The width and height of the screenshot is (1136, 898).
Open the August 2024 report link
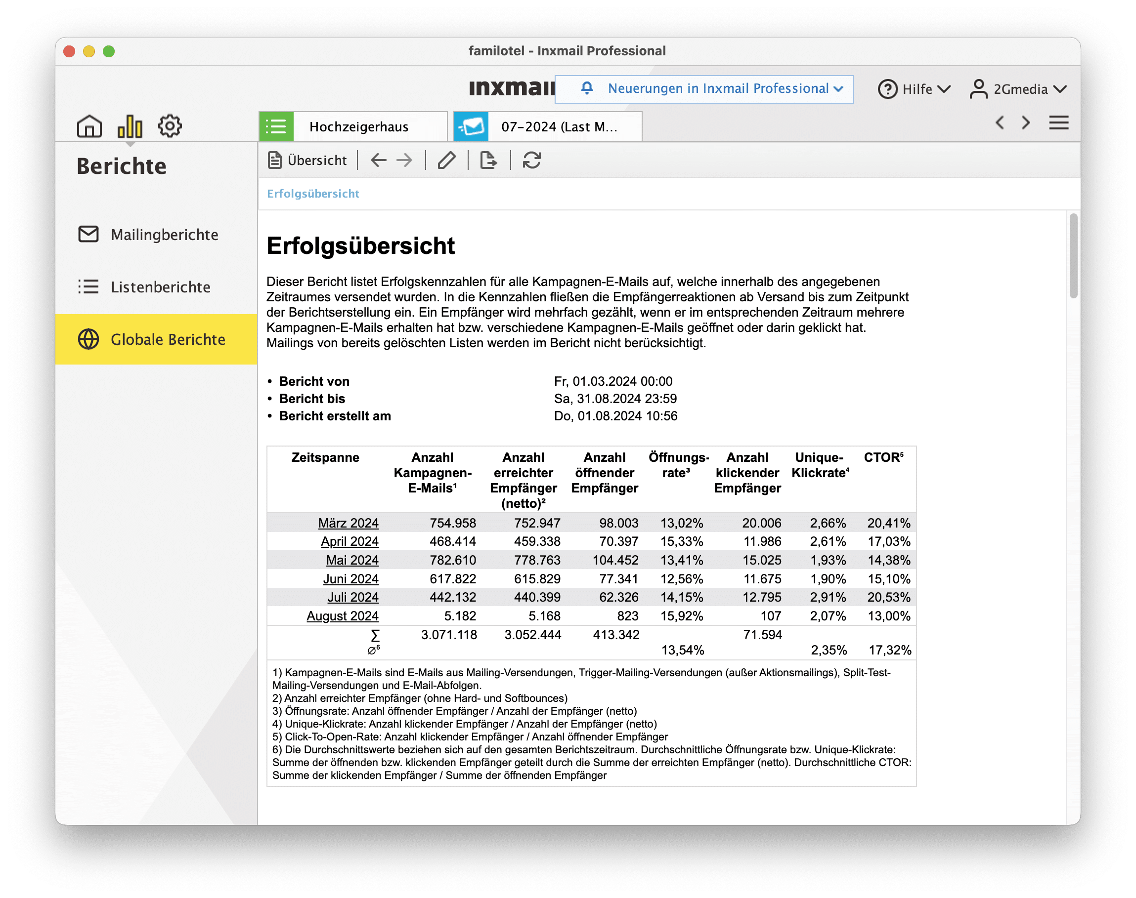point(342,615)
